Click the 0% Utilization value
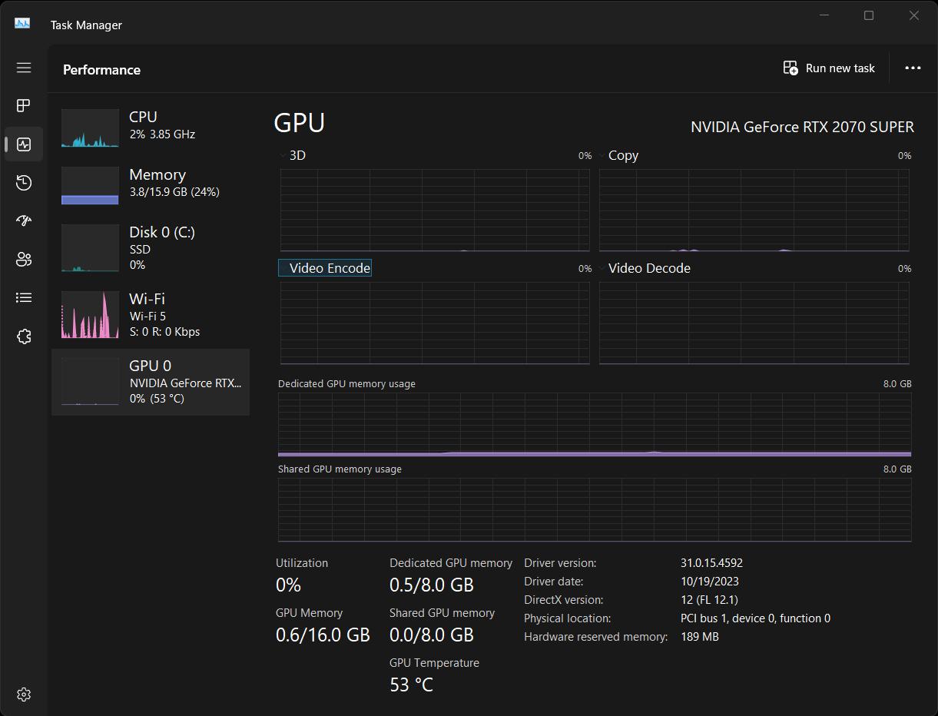The image size is (938, 716). pos(288,585)
